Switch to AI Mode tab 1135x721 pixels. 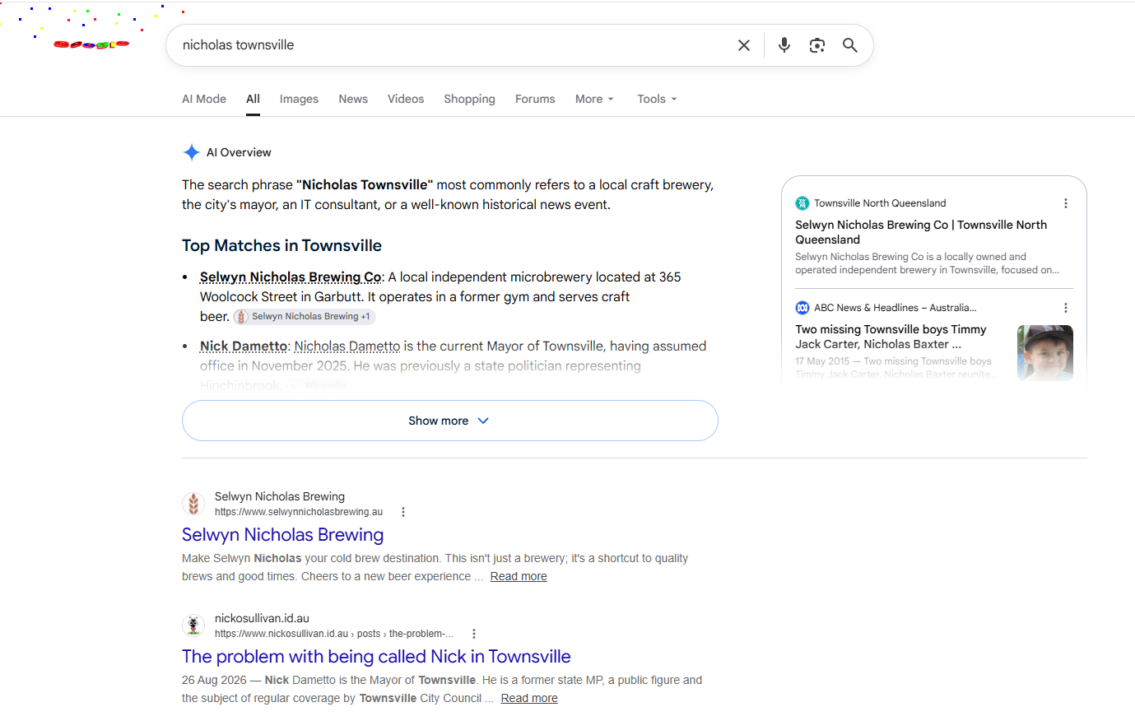coord(204,99)
